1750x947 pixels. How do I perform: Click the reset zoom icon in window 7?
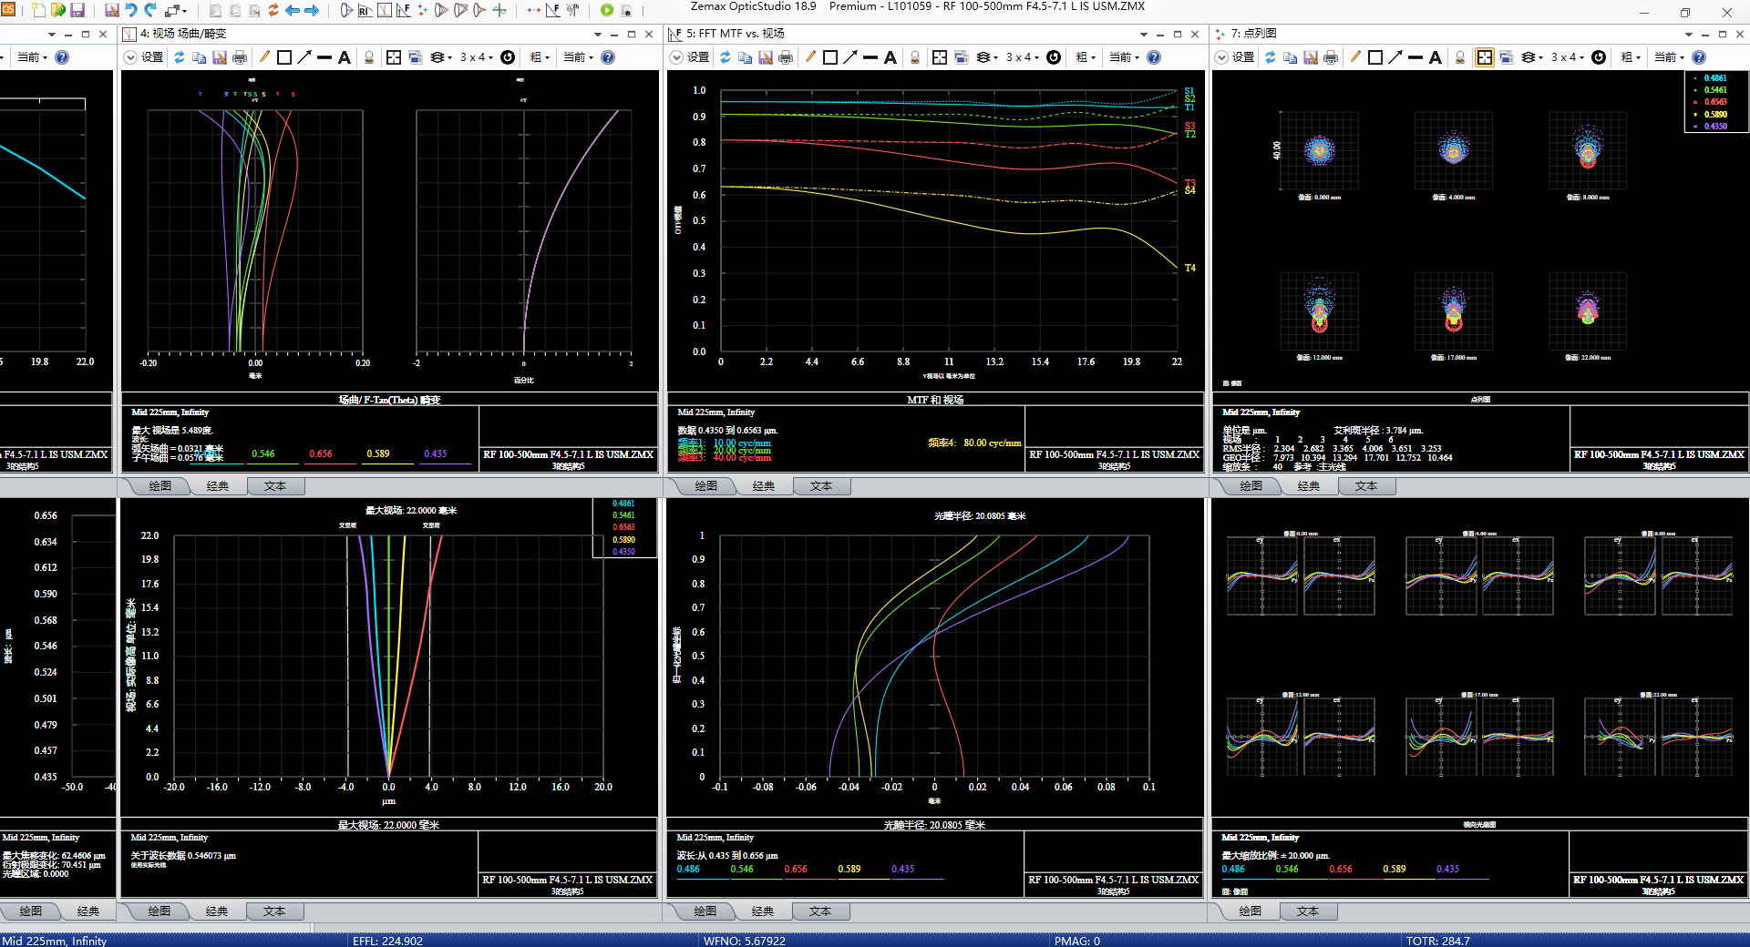point(1599,57)
